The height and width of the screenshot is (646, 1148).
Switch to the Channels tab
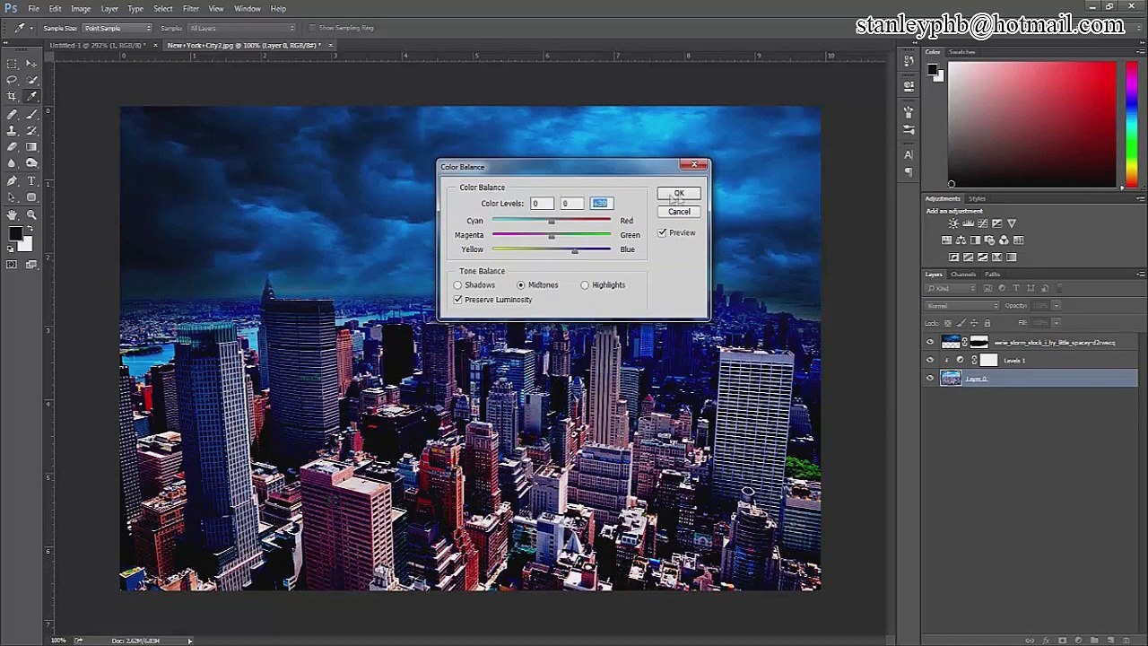pyautogui.click(x=962, y=275)
